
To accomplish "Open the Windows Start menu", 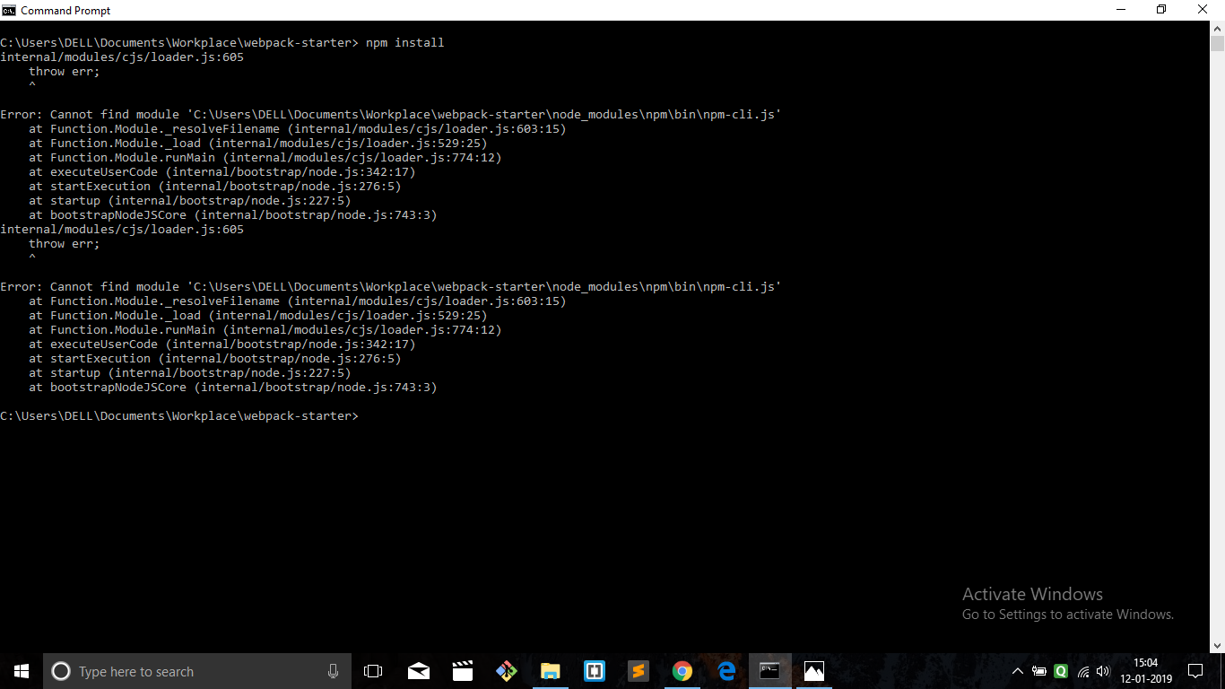I will pos(22,671).
